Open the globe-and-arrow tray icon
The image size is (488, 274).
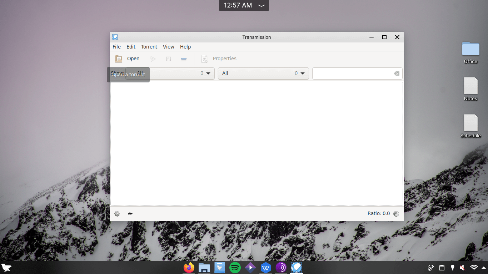431,268
